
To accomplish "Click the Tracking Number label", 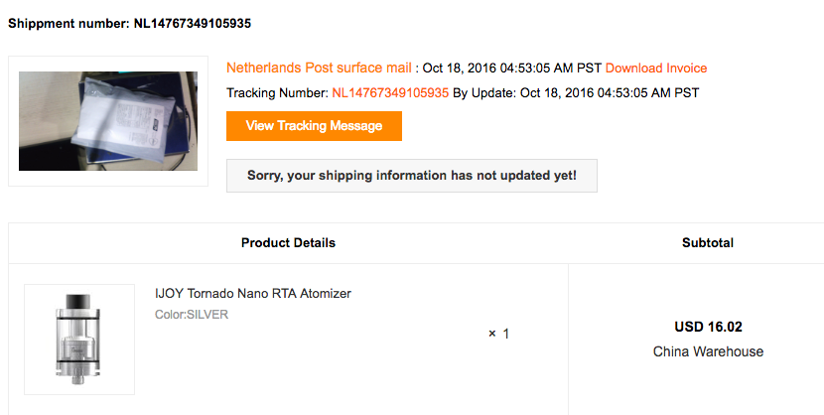I will 277,93.
